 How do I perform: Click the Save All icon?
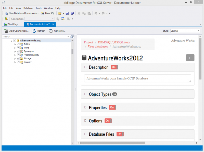click(x=72, y=13)
